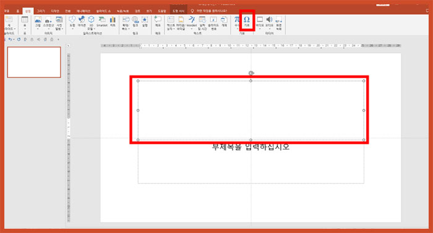The height and width of the screenshot is (233, 433).
Task: Click inside the selected title placeholder box
Action: (x=251, y=111)
